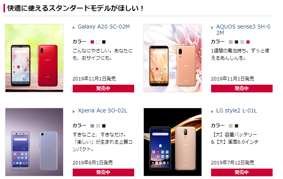283x179 pixels.
Task: Click 発売中 button under AQUOS sense3
Action: click(242, 89)
